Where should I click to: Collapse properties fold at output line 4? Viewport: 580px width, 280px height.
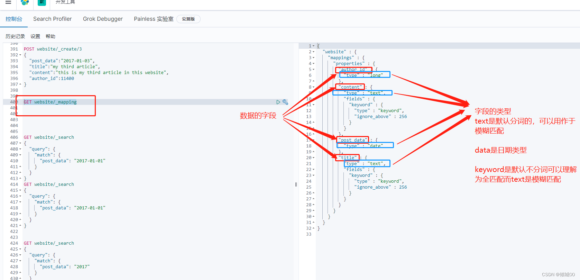[x=313, y=64]
